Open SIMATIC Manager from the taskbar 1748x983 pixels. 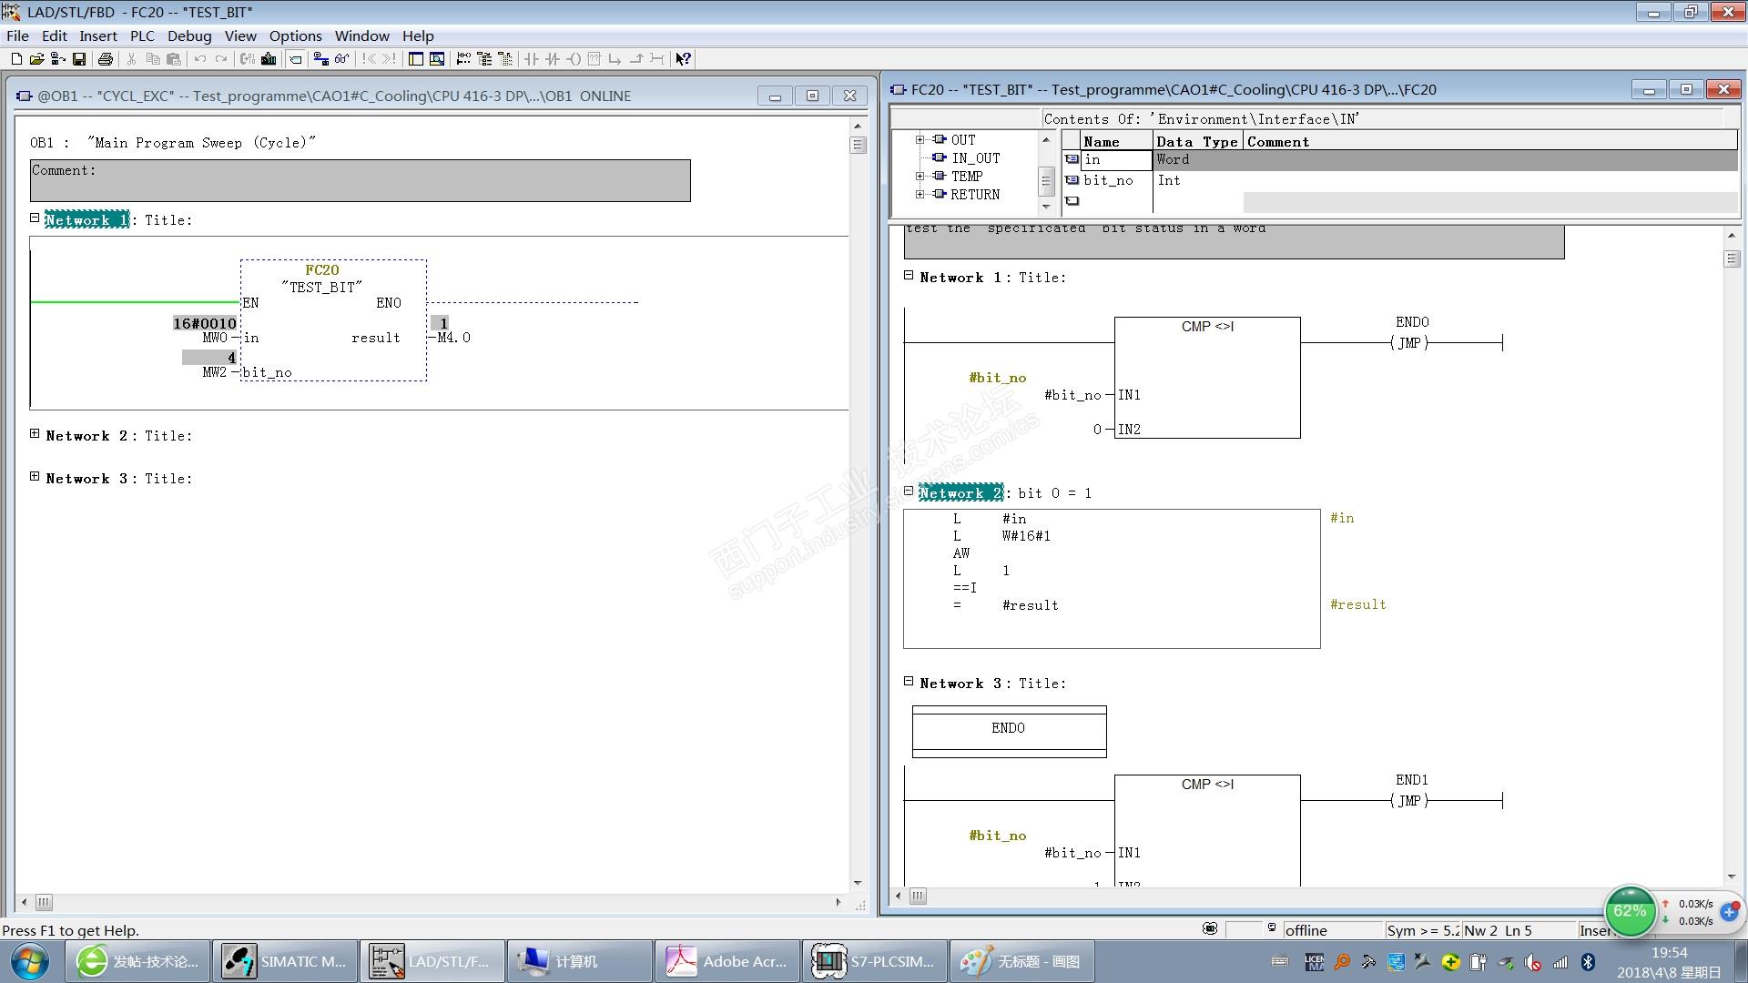286,961
